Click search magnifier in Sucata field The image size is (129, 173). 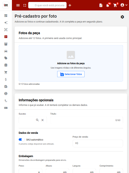[37, 120]
